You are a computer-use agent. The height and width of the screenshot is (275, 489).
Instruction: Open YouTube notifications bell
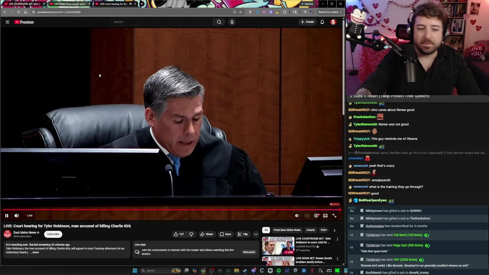(x=322, y=22)
